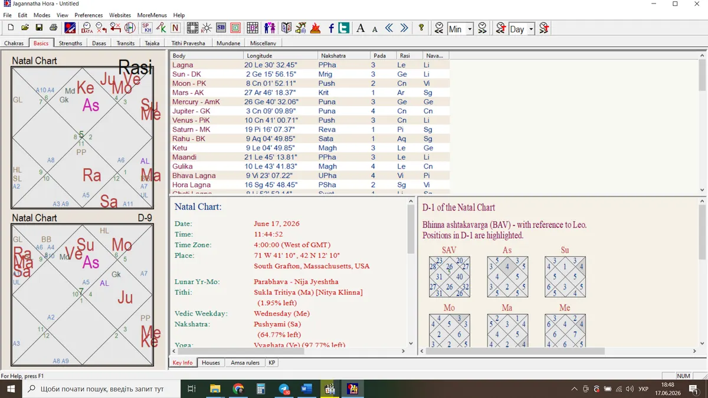Switch to the Transits tab
This screenshot has width=708, height=398.
tap(126, 43)
